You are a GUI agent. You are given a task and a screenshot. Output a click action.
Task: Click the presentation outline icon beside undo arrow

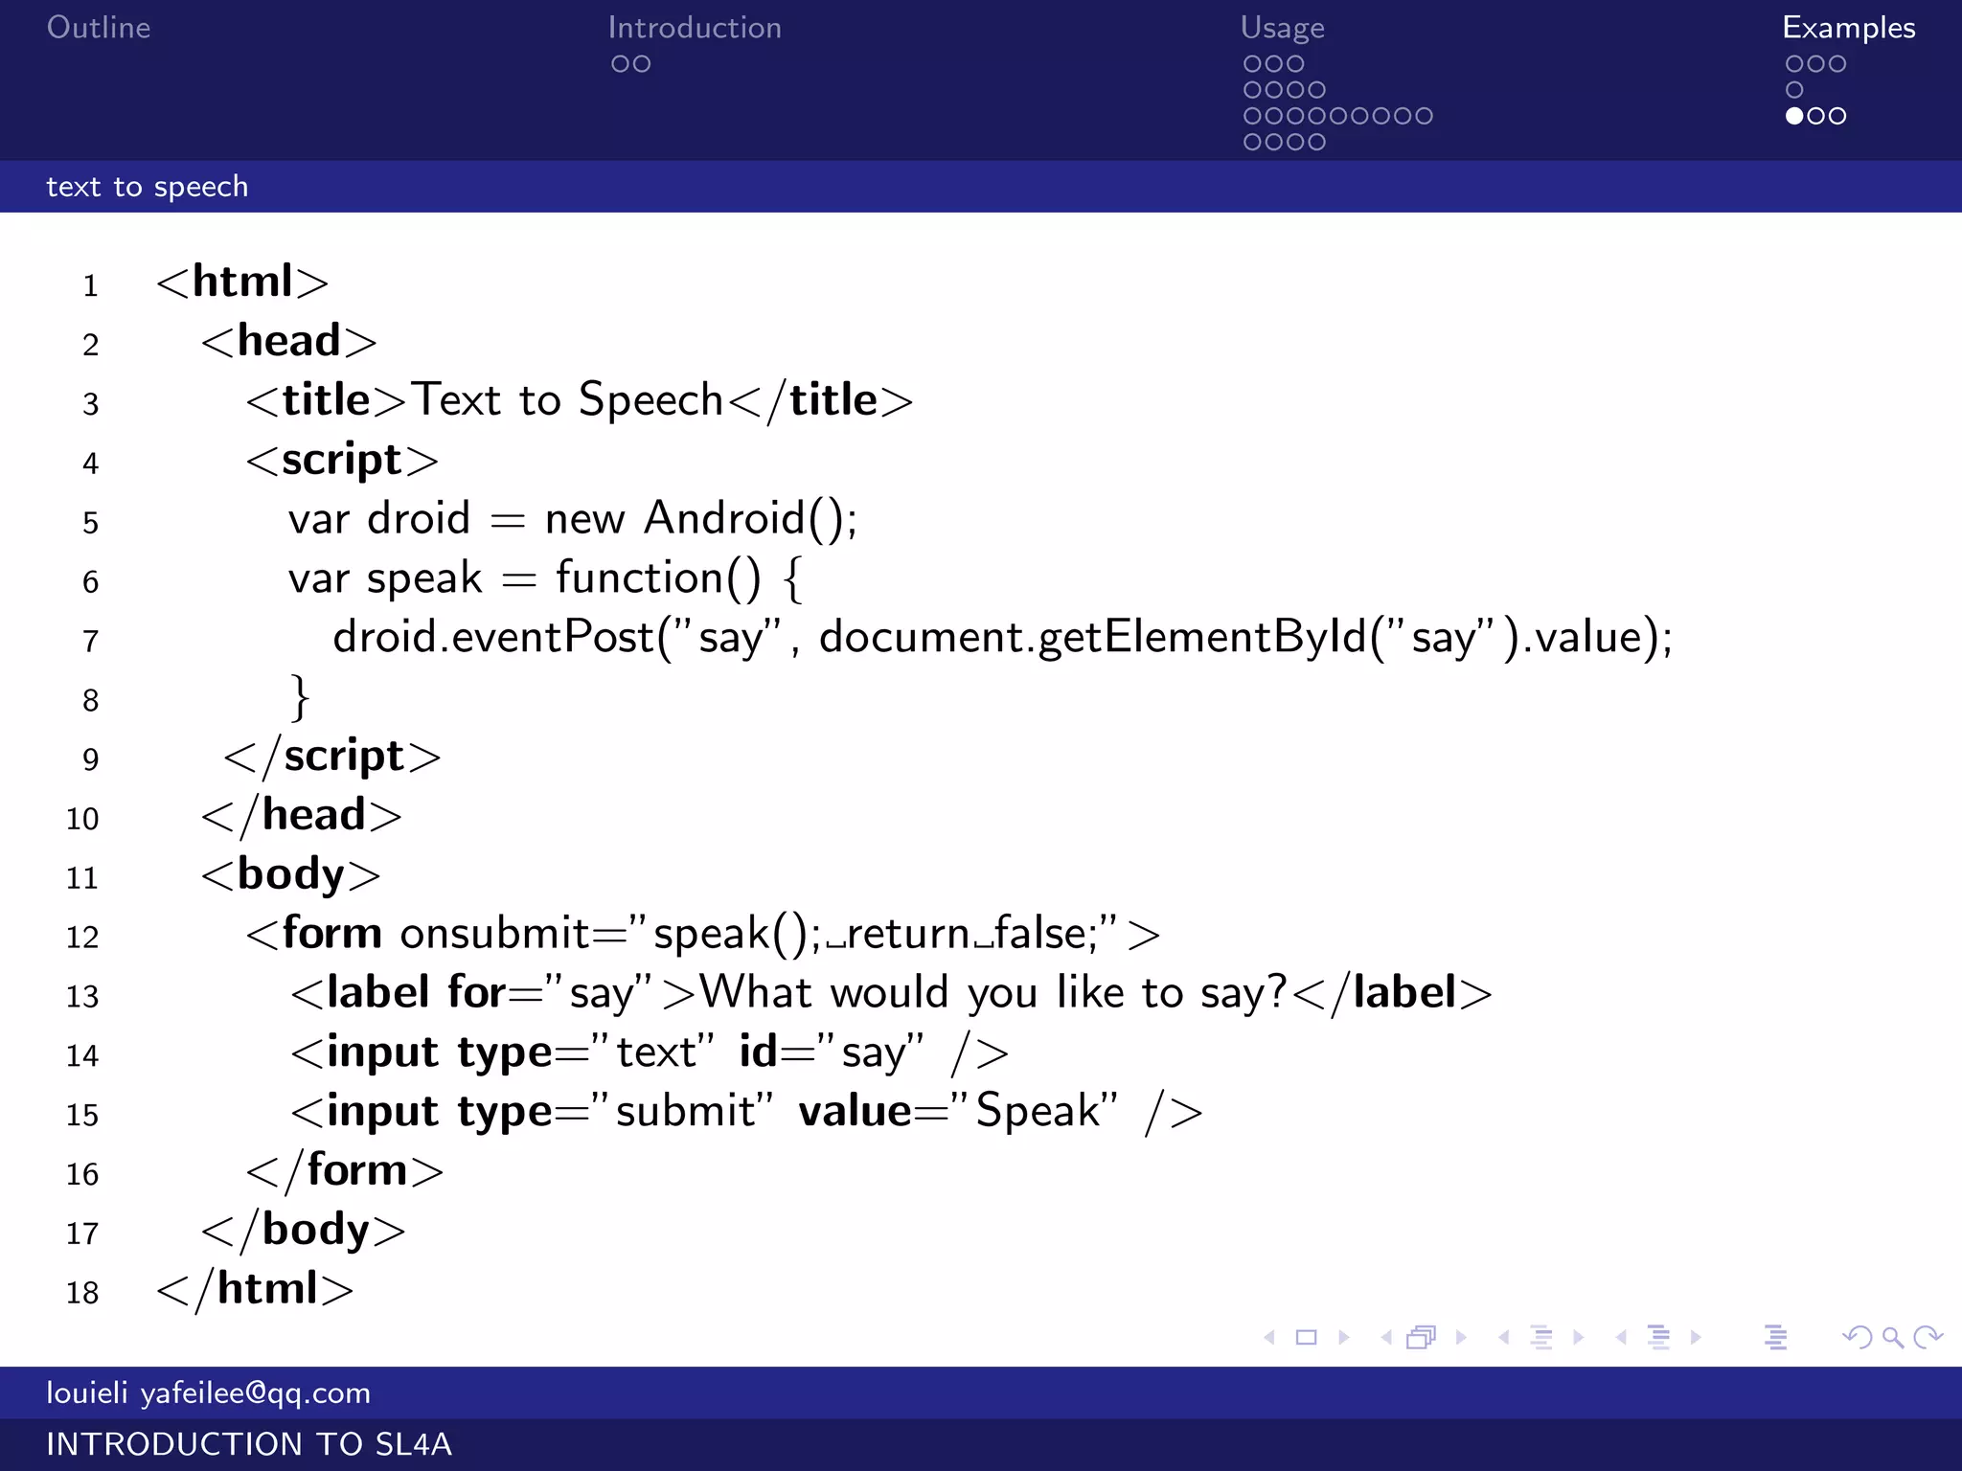pos(1775,1337)
